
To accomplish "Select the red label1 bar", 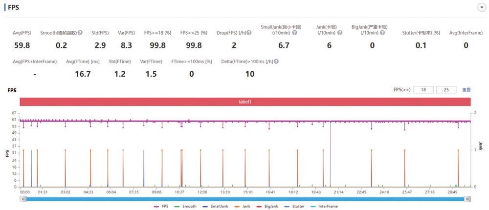I will [245, 102].
